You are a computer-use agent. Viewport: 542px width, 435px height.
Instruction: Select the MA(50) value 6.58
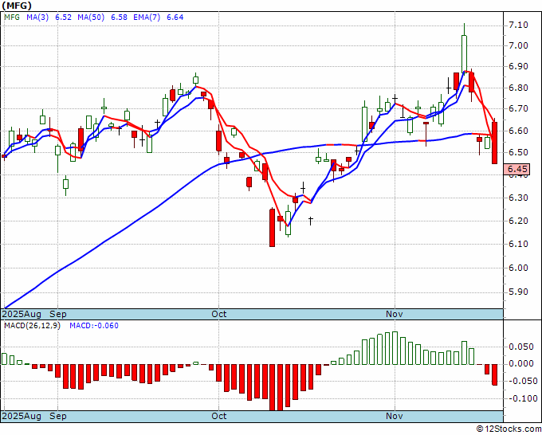119,18
